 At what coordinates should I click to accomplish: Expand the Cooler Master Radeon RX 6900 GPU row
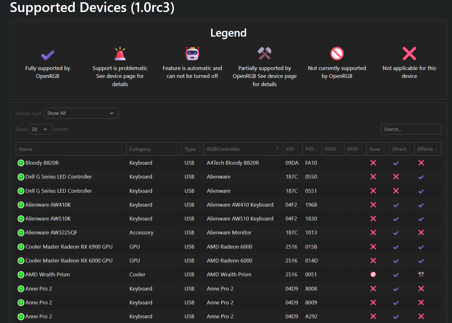21,247
